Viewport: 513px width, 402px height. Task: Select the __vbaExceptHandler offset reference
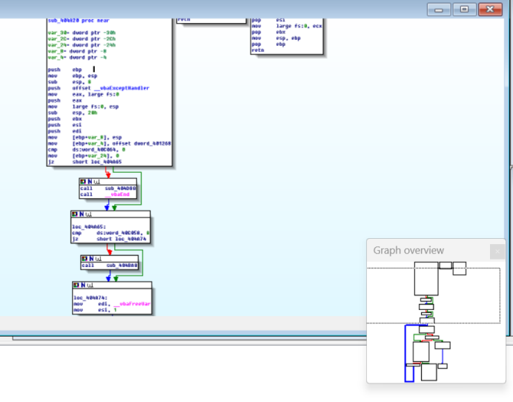pyautogui.click(x=120, y=88)
